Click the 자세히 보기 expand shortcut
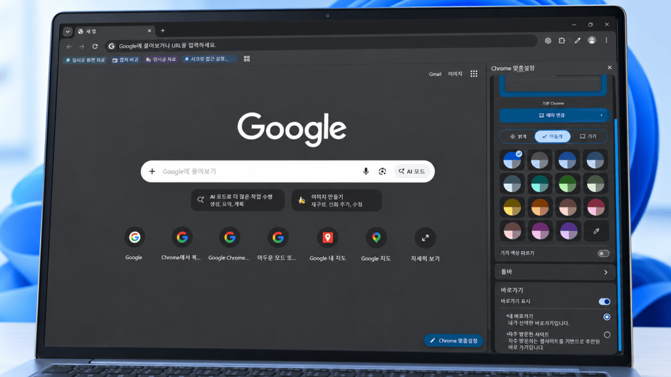The width and height of the screenshot is (671, 377). 425,244
